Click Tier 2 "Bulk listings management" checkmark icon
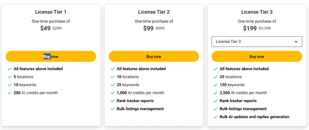 (x=113, y=109)
